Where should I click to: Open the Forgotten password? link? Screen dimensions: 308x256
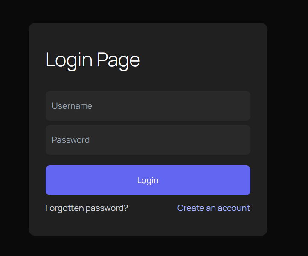87,208
